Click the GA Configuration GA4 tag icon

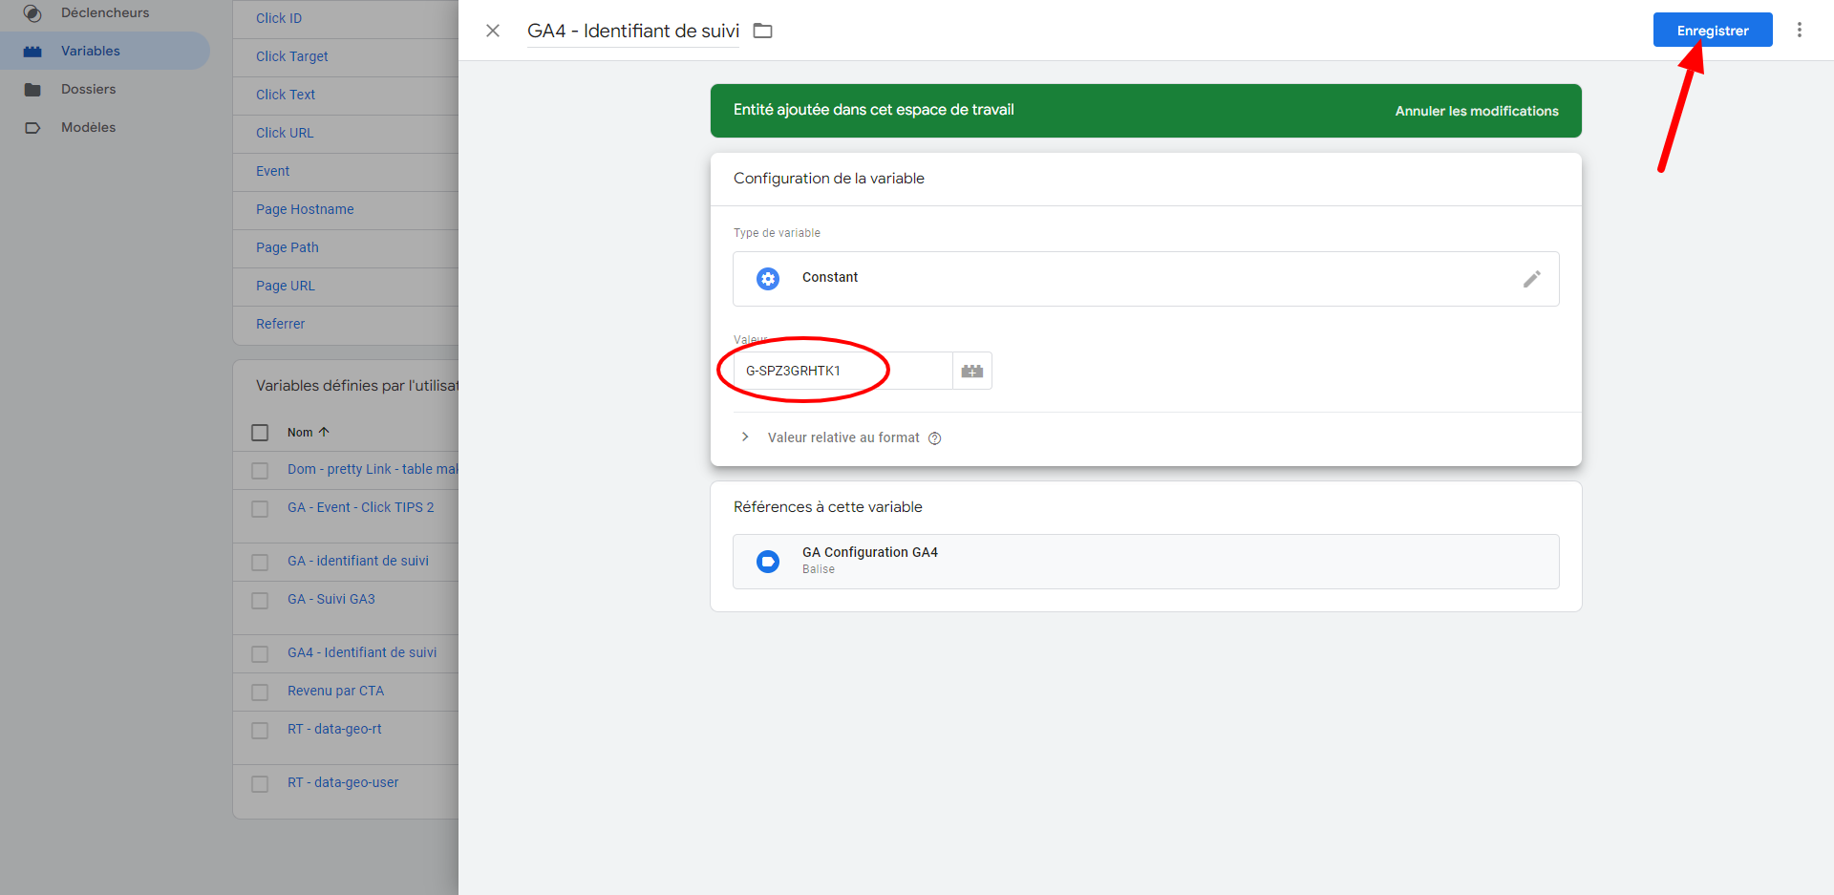[768, 562]
